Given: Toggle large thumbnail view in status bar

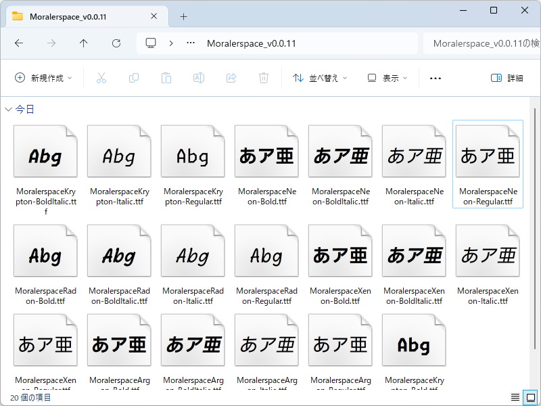Looking at the screenshot, I should (528, 397).
